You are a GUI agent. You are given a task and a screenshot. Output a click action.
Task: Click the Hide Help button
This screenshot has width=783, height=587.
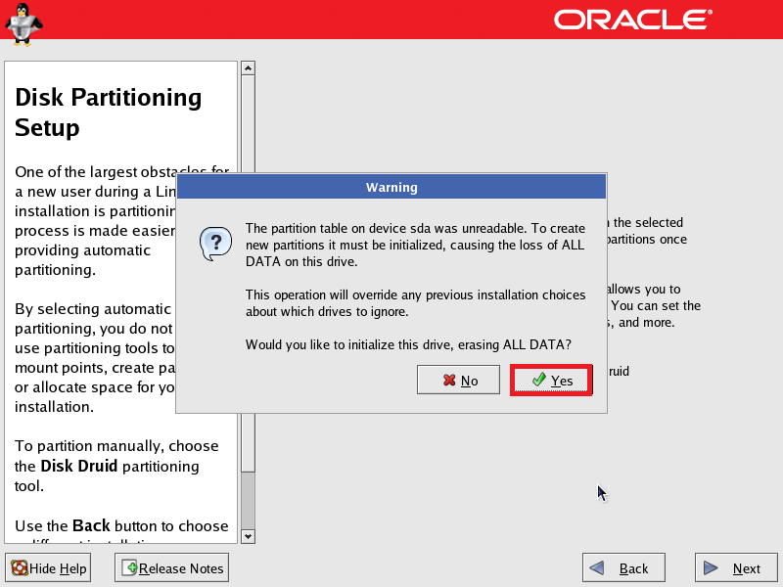point(48,567)
